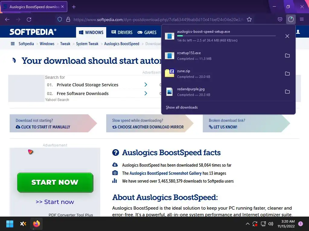Click arrow beside Private Cloud Storage Services
This screenshot has width=309, height=231.
point(146,85)
